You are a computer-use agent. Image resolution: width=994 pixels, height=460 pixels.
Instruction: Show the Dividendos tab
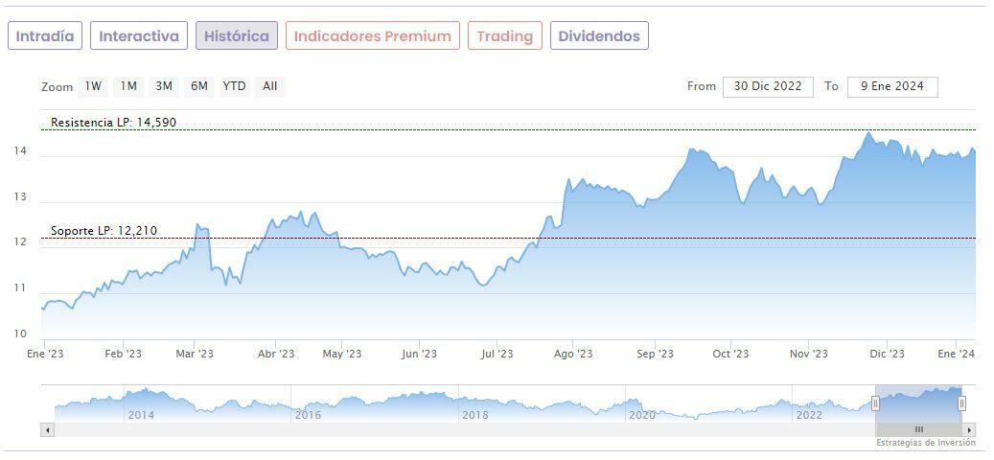tap(599, 36)
